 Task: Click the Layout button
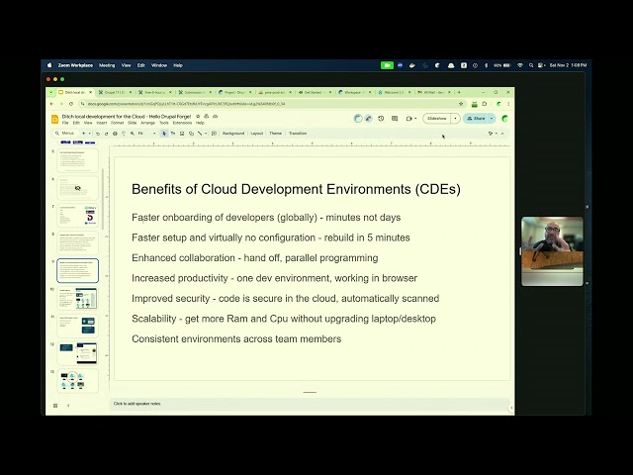pyautogui.click(x=257, y=134)
